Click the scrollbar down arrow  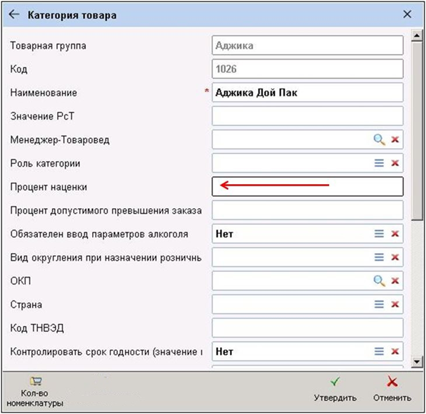coord(417,361)
